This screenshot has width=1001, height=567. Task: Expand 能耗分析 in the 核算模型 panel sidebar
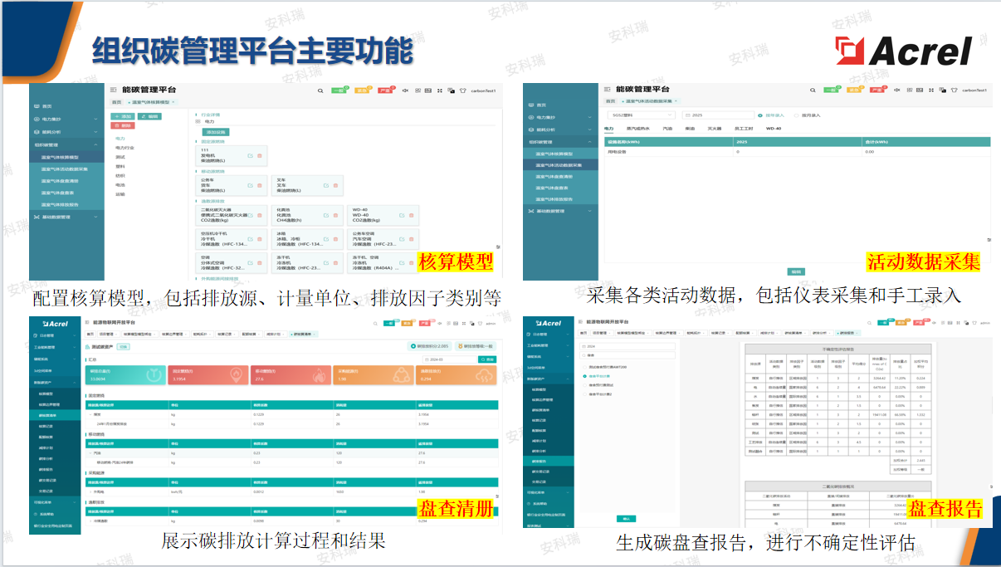point(66,132)
